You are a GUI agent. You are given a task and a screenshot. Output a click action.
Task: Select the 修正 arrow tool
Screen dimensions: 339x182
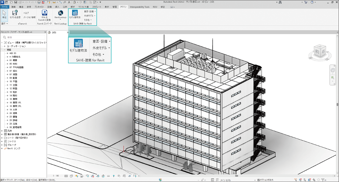pos(4,14)
